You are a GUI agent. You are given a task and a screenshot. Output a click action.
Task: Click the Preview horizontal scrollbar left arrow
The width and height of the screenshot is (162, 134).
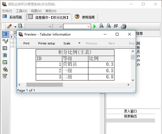pyautogui.click(x=19, y=85)
